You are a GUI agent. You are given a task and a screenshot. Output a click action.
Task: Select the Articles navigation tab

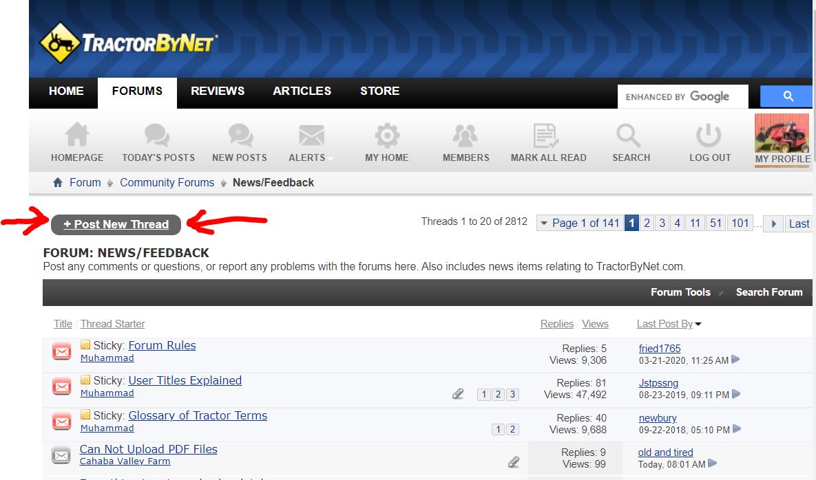(x=302, y=91)
